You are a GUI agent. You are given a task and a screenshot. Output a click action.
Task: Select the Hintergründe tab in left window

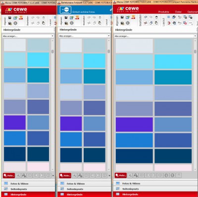pos(28,195)
